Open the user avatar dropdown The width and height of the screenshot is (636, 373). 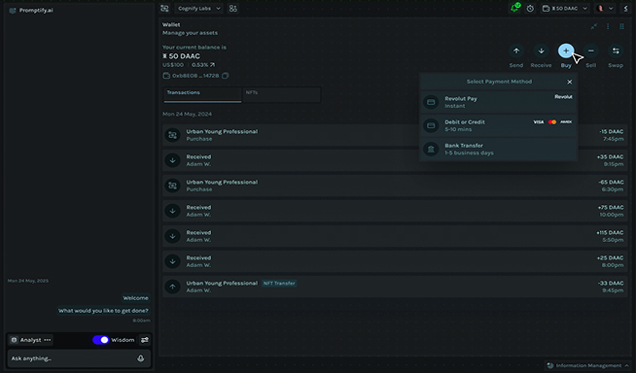[x=605, y=8]
